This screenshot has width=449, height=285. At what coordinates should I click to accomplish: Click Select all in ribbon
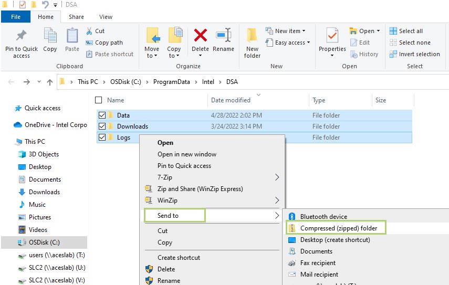[406, 31]
